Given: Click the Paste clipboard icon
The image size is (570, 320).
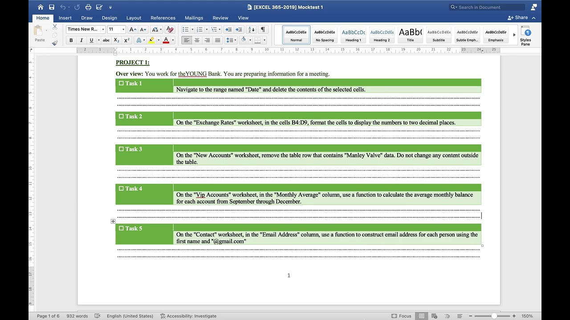Looking at the screenshot, I should pos(39,30).
